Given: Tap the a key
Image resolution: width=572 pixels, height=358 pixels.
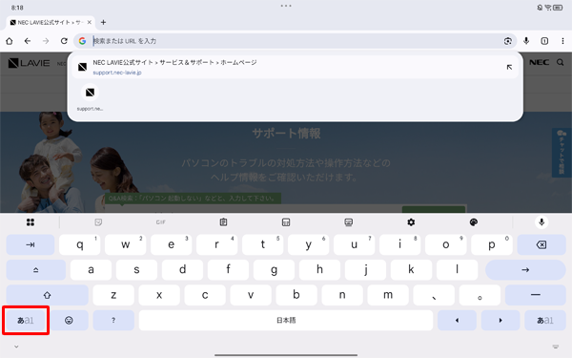Looking at the screenshot, I should [x=91, y=269].
